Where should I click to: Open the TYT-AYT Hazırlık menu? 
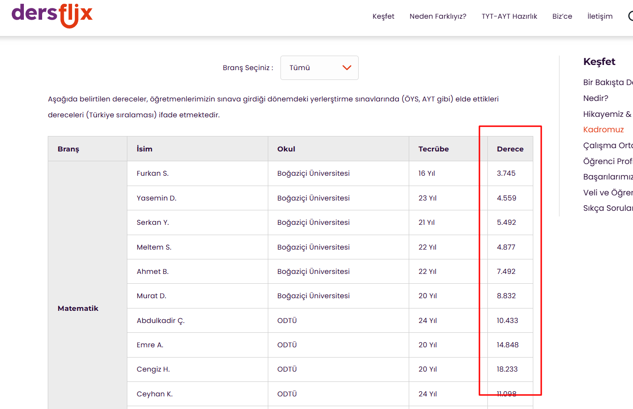(509, 16)
